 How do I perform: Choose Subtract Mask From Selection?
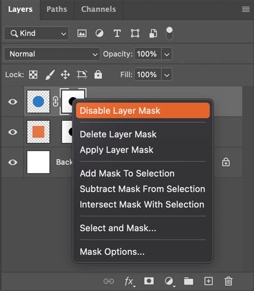click(x=143, y=189)
